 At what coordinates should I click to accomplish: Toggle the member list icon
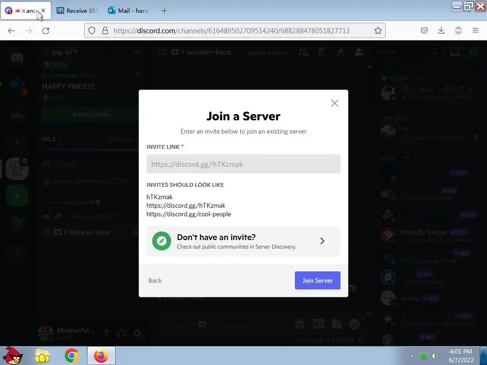(x=360, y=52)
